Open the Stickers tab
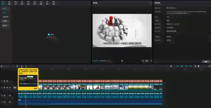Screen dimensions: 211x108 click(22, 3)
